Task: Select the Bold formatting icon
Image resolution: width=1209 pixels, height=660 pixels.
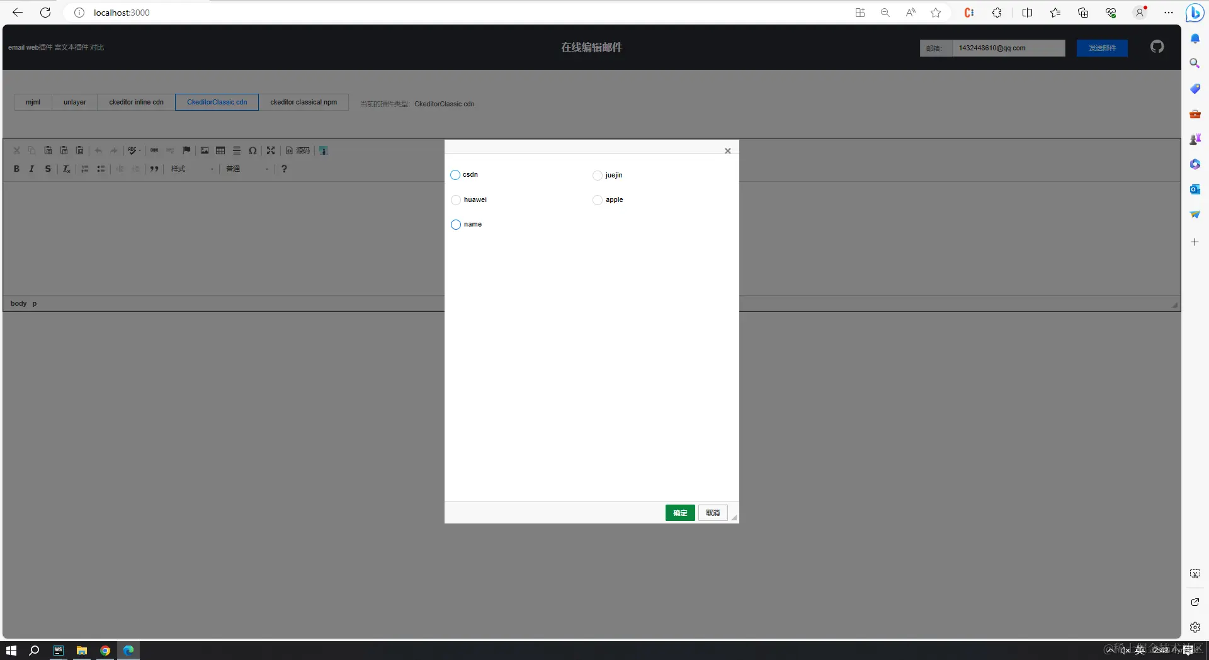Action: pyautogui.click(x=16, y=169)
